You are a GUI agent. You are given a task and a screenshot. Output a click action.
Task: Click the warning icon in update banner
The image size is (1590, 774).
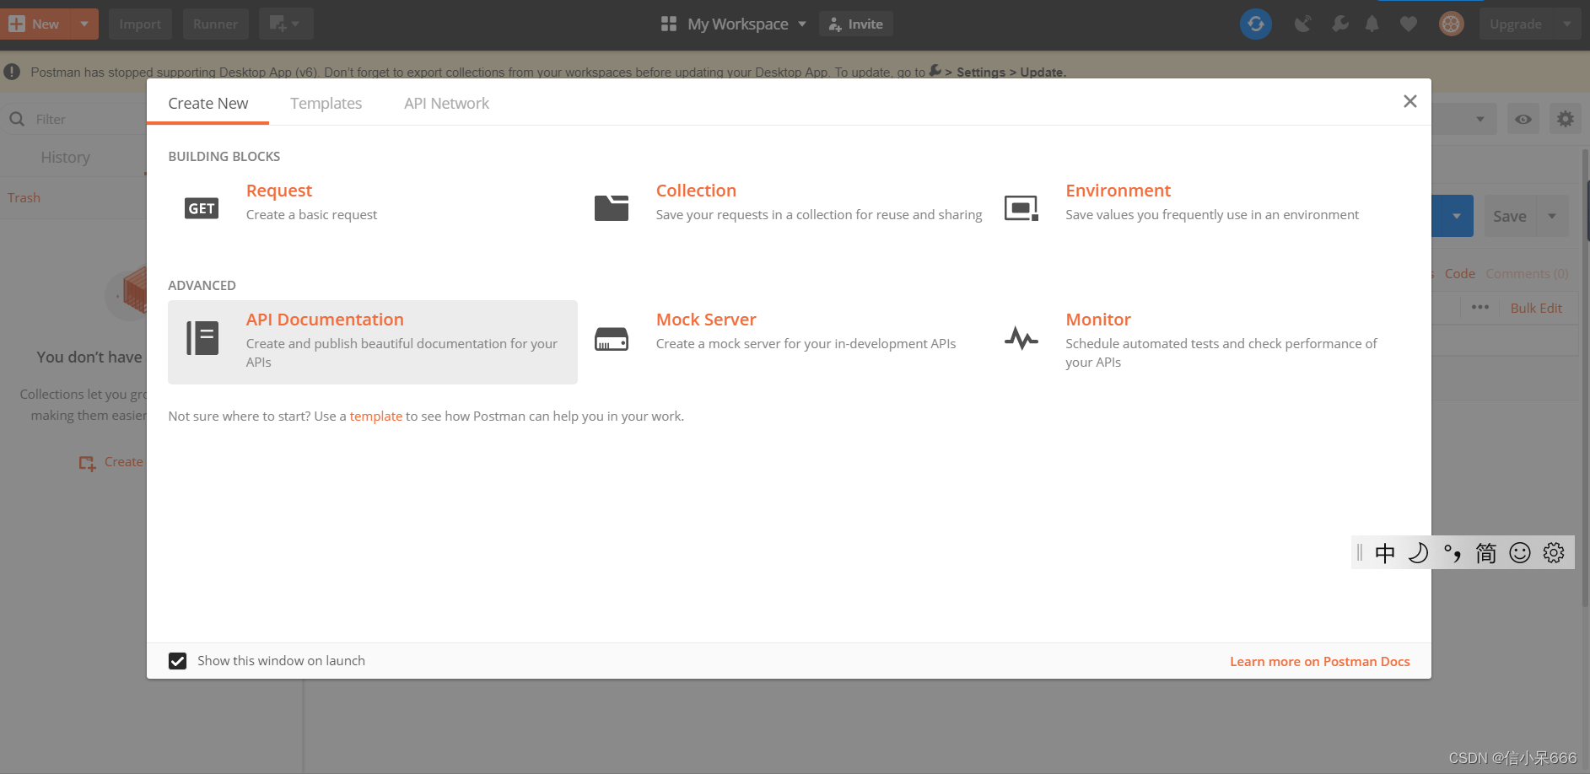click(x=12, y=72)
